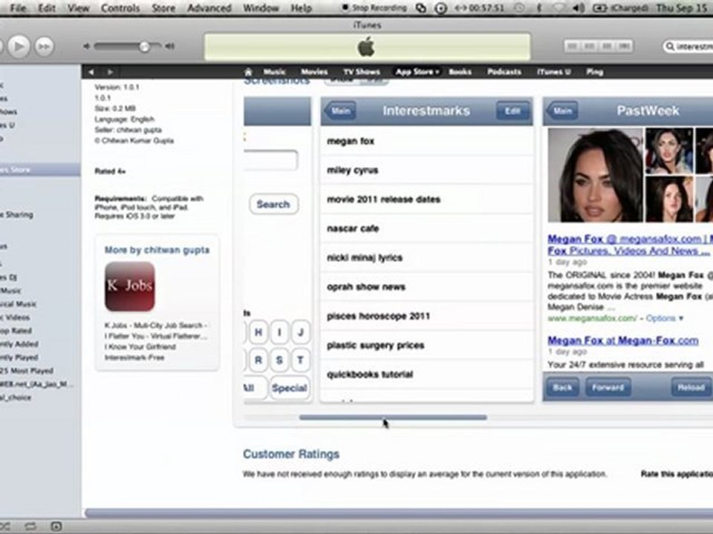Open the TV Shows store tab
The height and width of the screenshot is (534, 713).
(362, 72)
